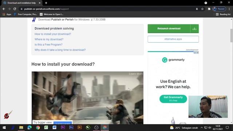Open the Reading list
The width and height of the screenshot is (233, 131).
pyautogui.click(x=223, y=14)
